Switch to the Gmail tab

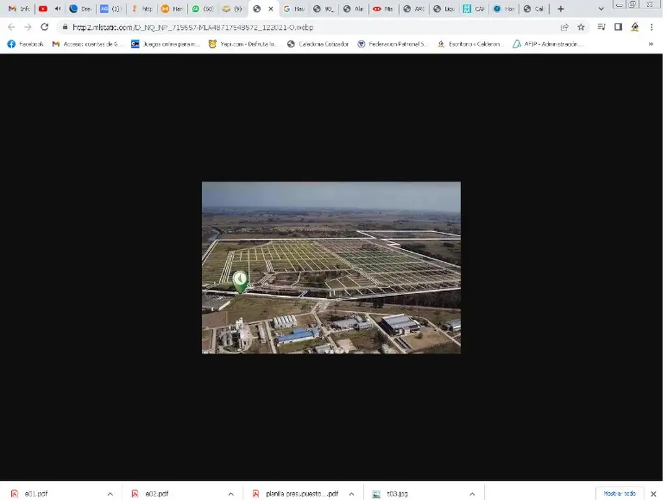tap(19, 9)
